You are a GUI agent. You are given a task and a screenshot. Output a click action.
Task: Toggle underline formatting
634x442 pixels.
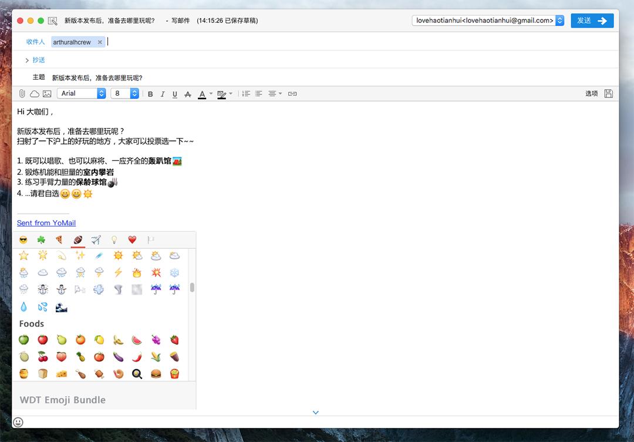pyautogui.click(x=175, y=94)
